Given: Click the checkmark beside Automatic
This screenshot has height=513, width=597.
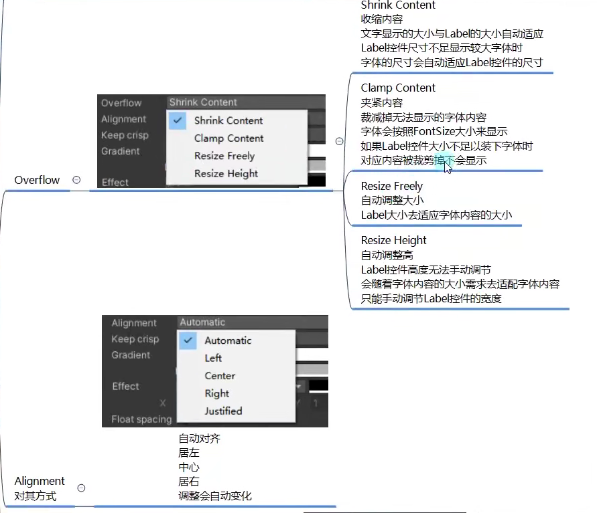Looking at the screenshot, I should coord(188,340).
